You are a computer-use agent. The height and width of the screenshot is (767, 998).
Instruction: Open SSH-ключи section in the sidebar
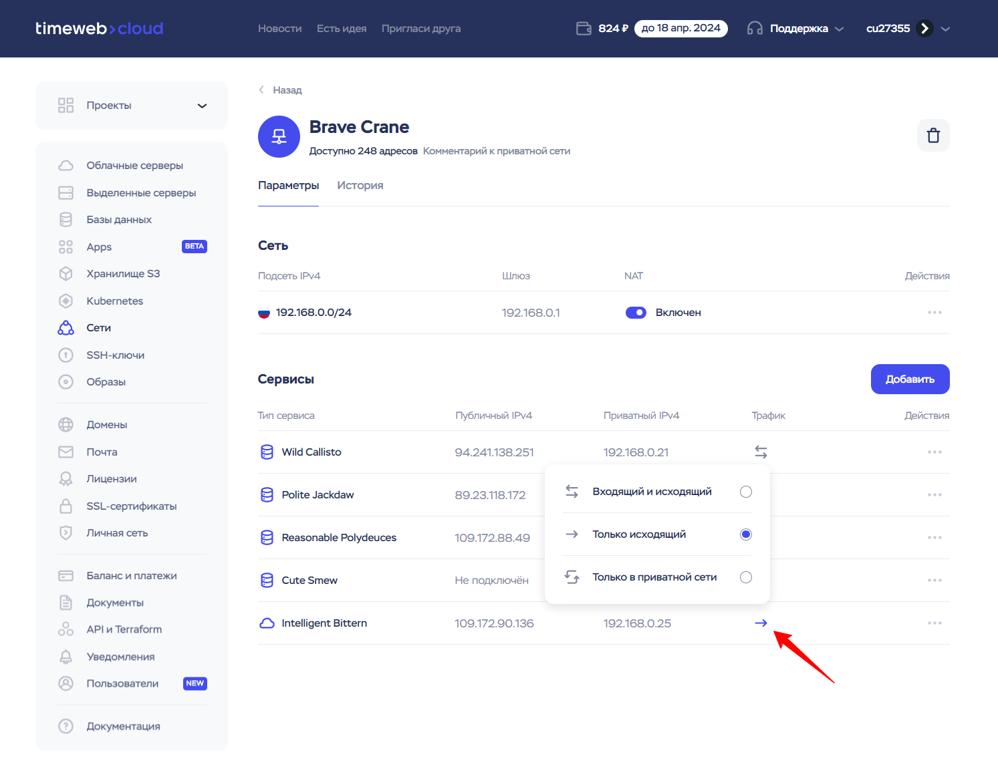[x=115, y=355]
